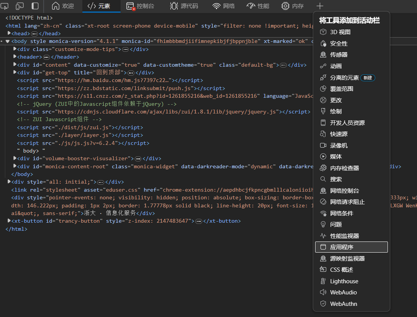Image resolution: width=417 pixels, height=317 pixels.
Task: Toggle device emulation icon
Action: coord(20,6)
